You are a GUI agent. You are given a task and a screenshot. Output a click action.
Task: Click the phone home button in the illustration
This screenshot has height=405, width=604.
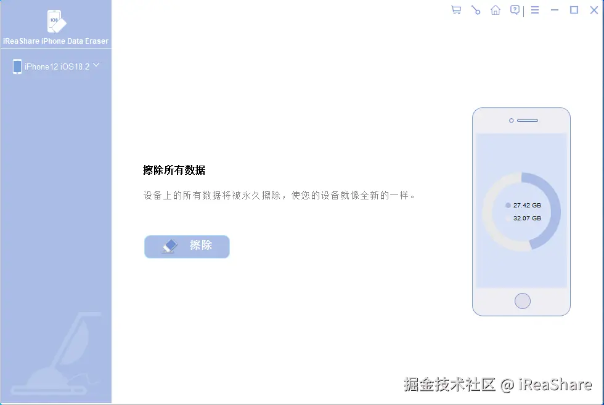522,301
